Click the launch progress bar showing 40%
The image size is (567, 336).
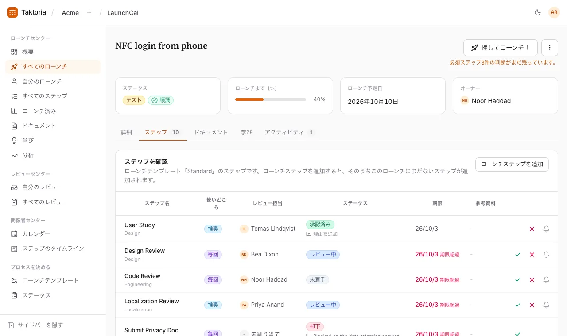(x=271, y=99)
